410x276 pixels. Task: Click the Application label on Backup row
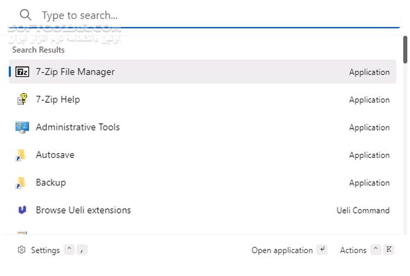tap(369, 183)
